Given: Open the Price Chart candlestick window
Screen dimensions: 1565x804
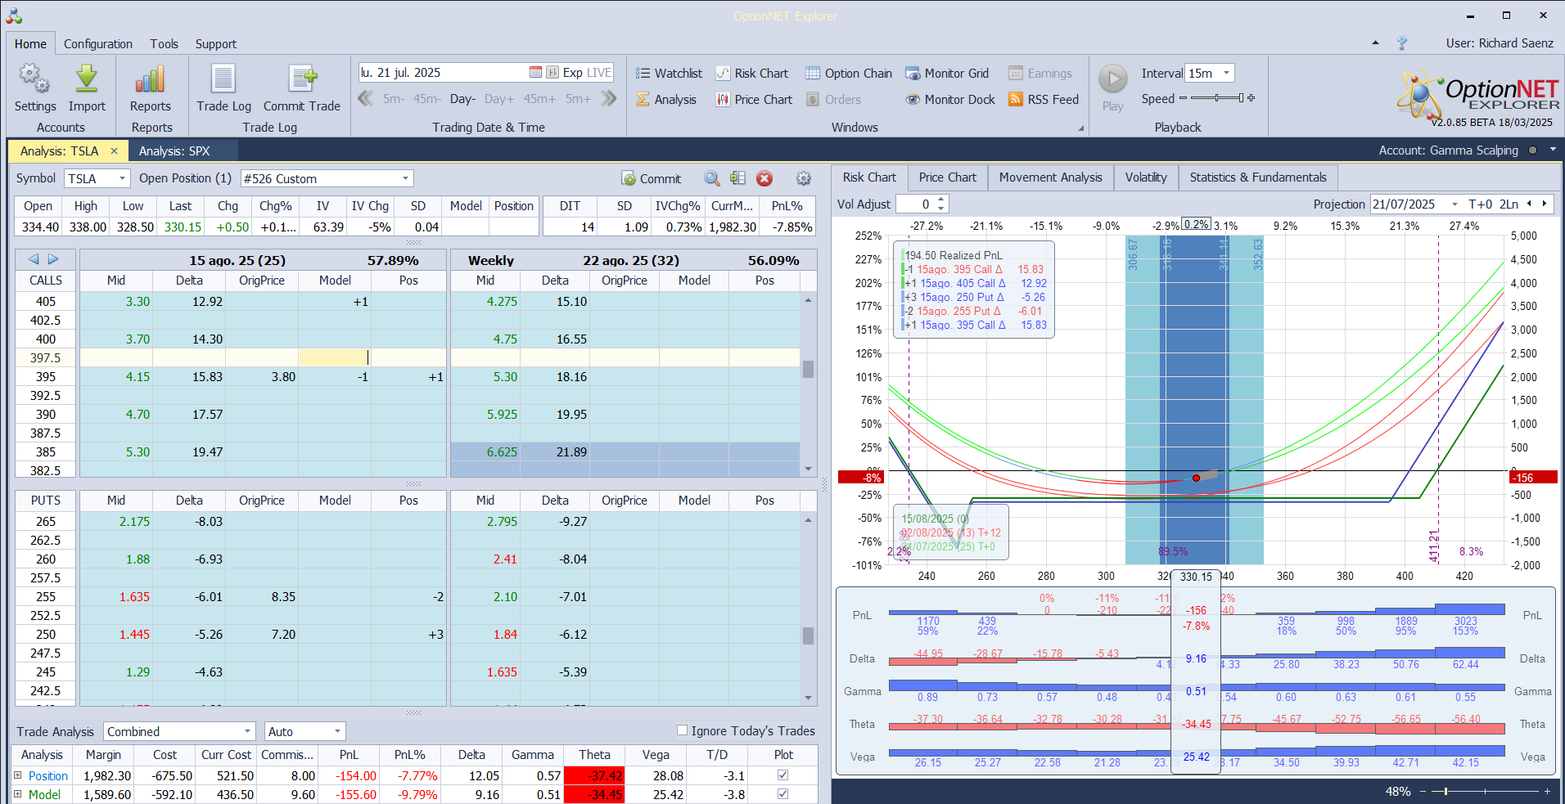Looking at the screenshot, I should (x=754, y=100).
